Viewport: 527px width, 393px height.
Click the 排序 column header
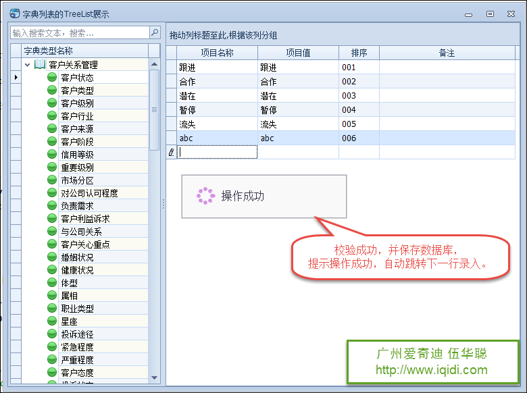[x=359, y=53]
